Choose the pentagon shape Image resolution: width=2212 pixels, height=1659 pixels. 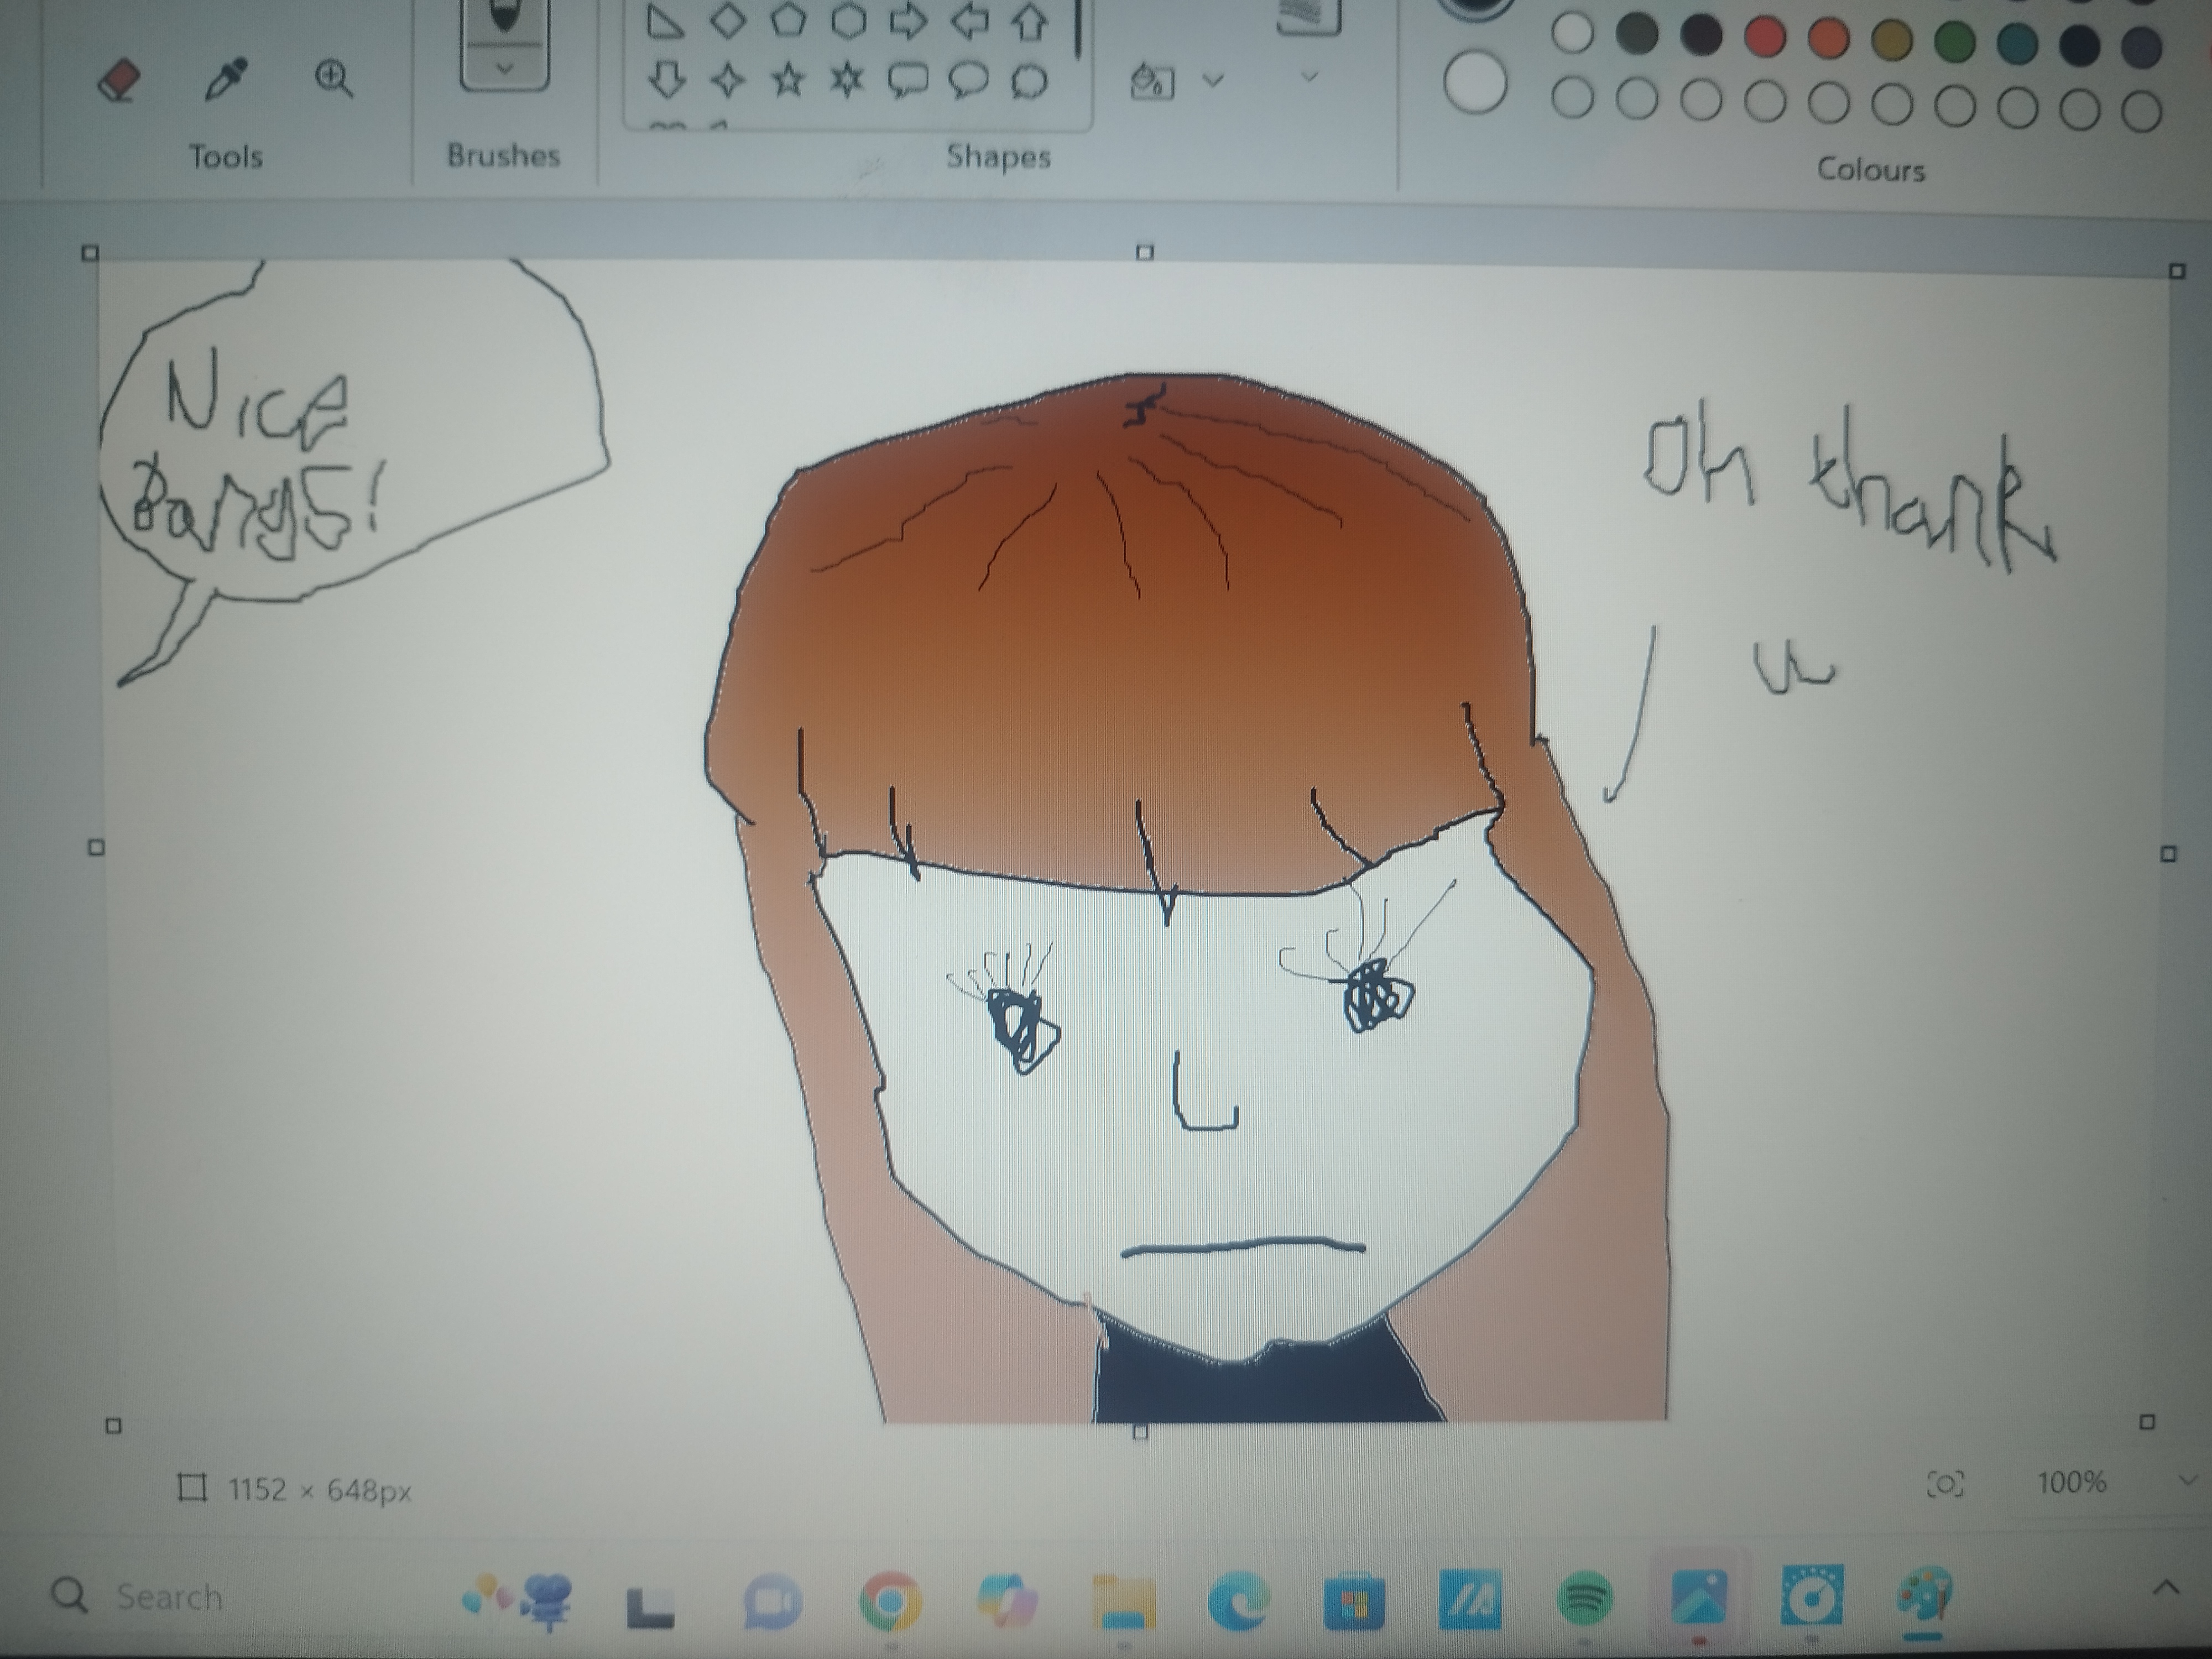[788, 20]
